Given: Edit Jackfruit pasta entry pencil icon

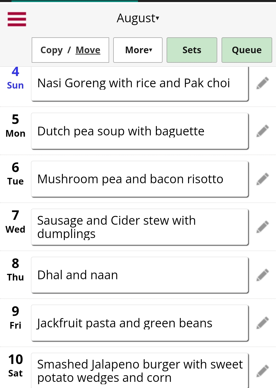Looking at the screenshot, I should [262, 323].
